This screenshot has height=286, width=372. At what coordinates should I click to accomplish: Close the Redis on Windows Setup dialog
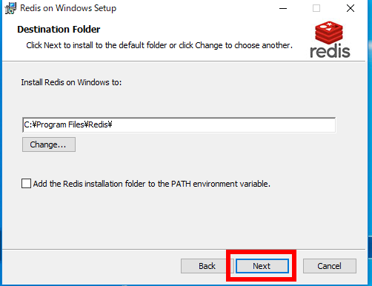[x=351, y=8]
